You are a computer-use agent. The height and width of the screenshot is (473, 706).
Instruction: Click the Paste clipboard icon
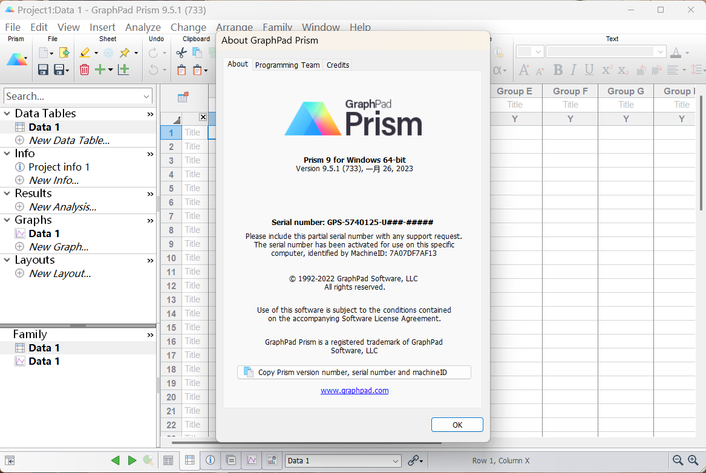[181, 70]
